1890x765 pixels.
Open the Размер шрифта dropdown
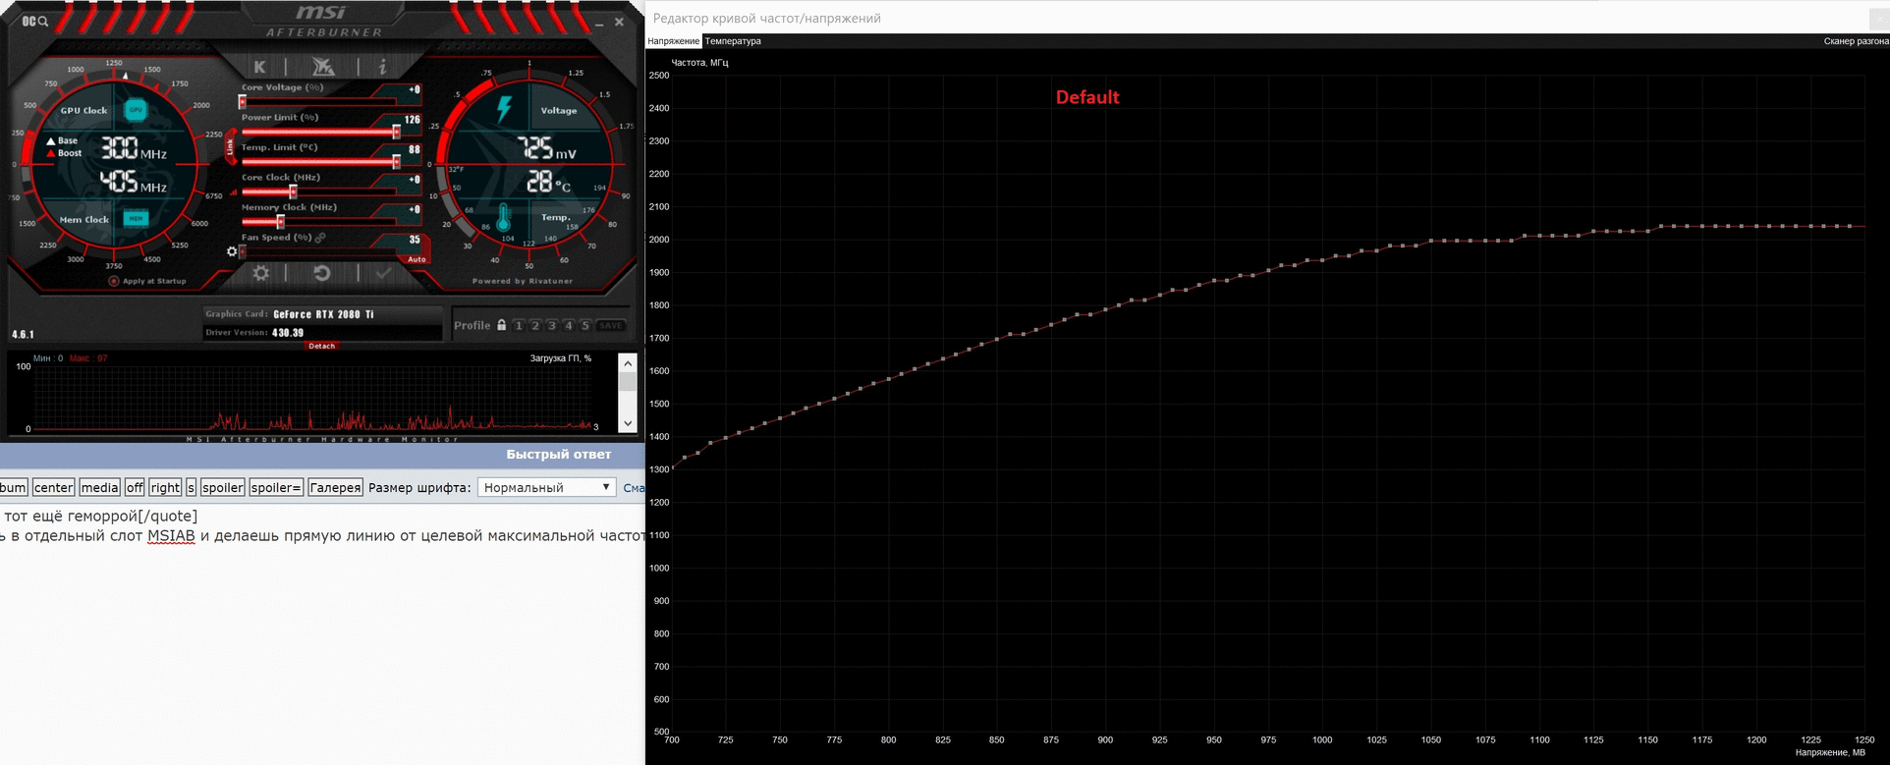pyautogui.click(x=546, y=487)
